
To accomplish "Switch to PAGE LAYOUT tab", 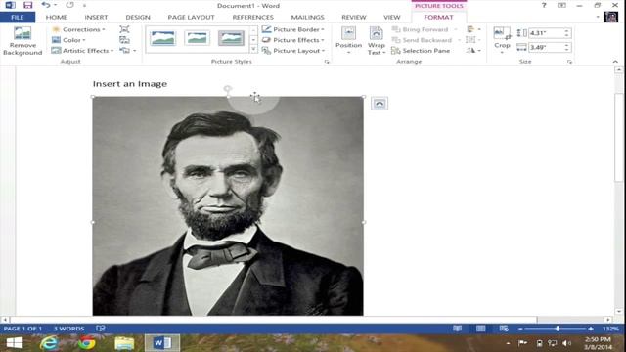I will (192, 18).
